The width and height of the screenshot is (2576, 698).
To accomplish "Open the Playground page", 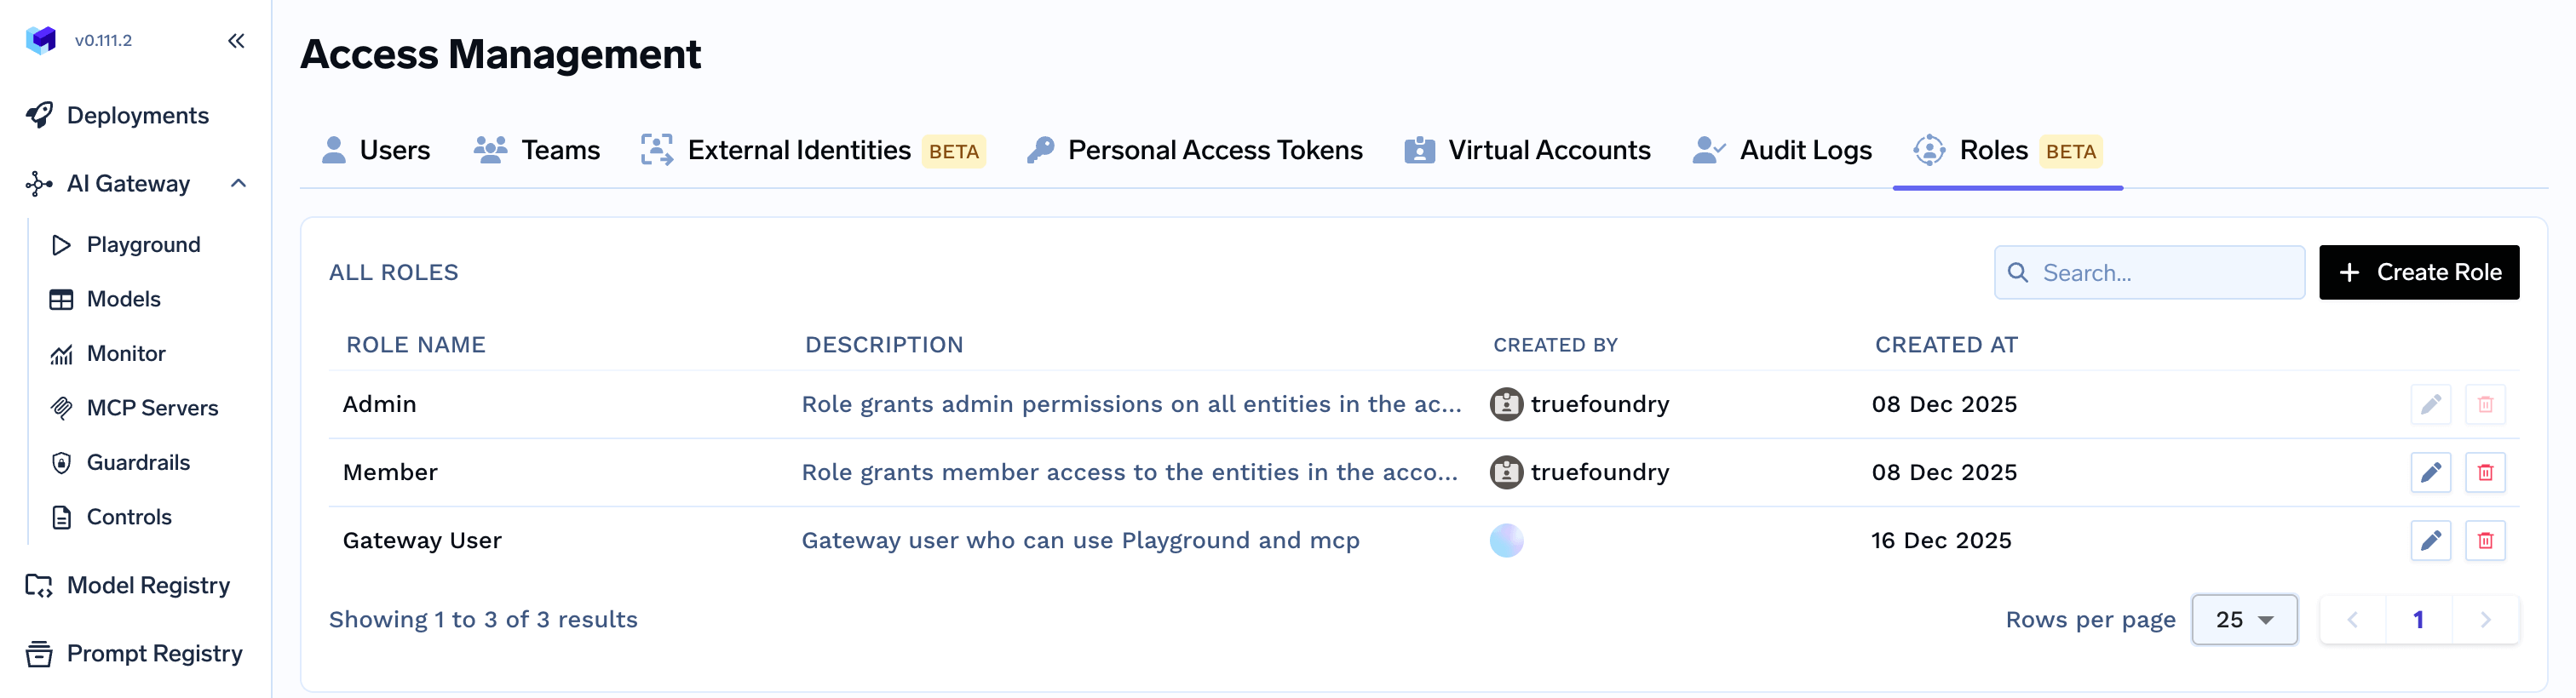I will coord(143,244).
